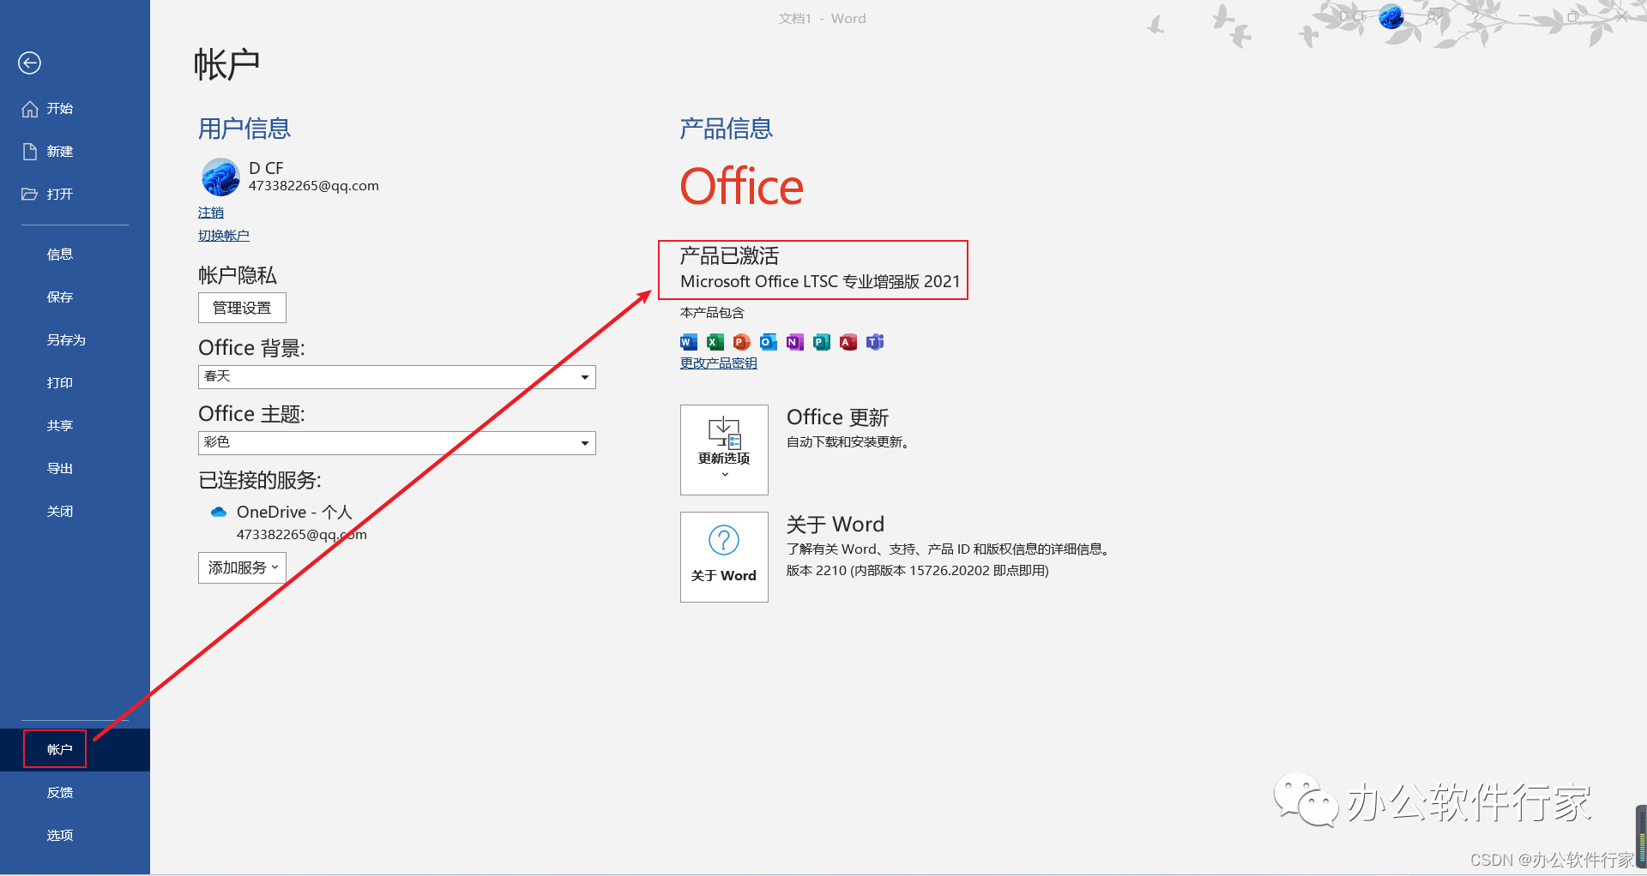The image size is (1647, 876).
Task: Click the 更改产品密钥 link
Action: click(718, 363)
